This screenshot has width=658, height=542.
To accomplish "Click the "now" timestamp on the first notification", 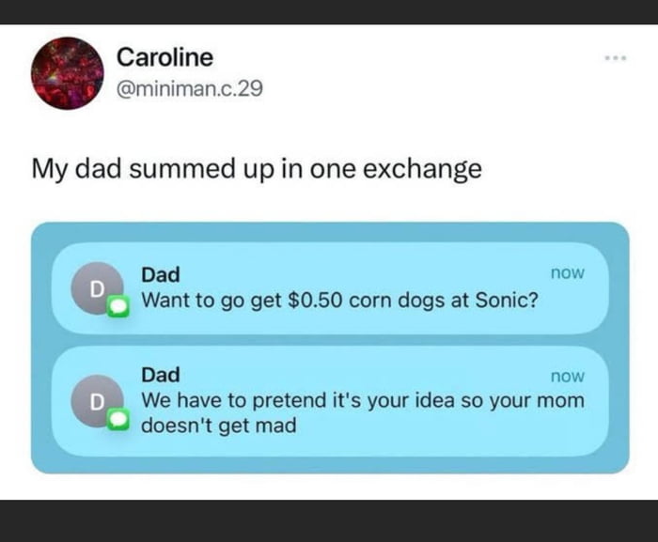I will click(x=567, y=272).
